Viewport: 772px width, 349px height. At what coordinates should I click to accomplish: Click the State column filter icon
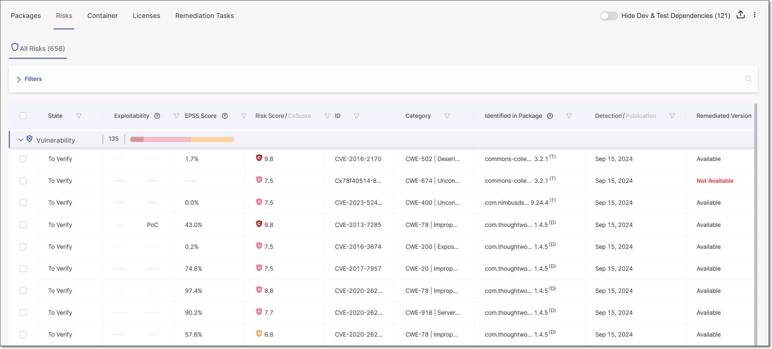click(x=79, y=116)
